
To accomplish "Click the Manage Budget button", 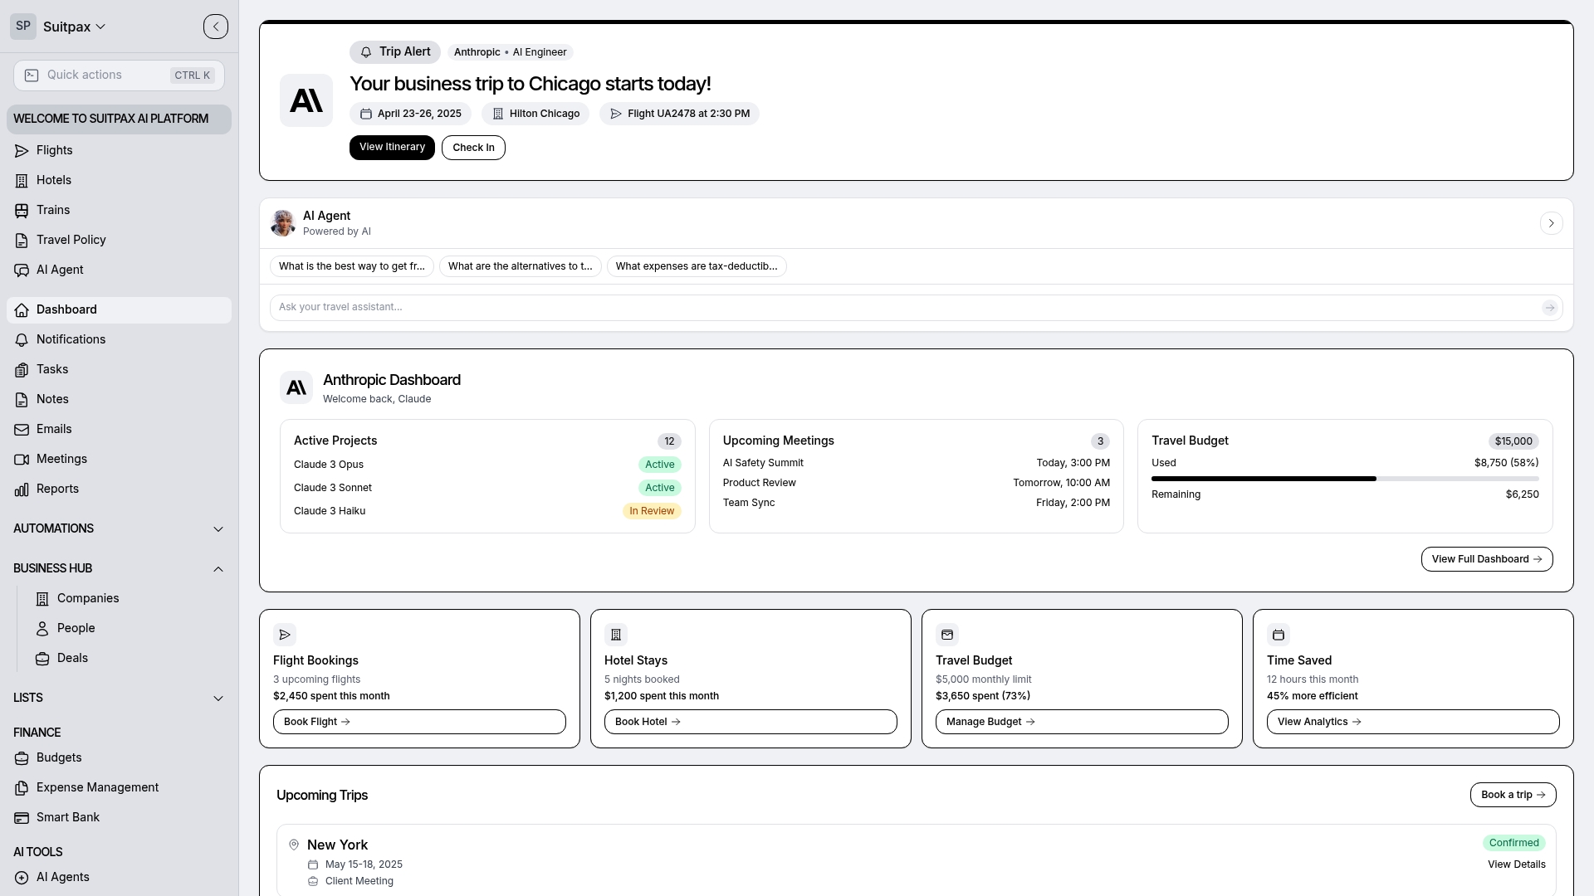I will point(1082,722).
